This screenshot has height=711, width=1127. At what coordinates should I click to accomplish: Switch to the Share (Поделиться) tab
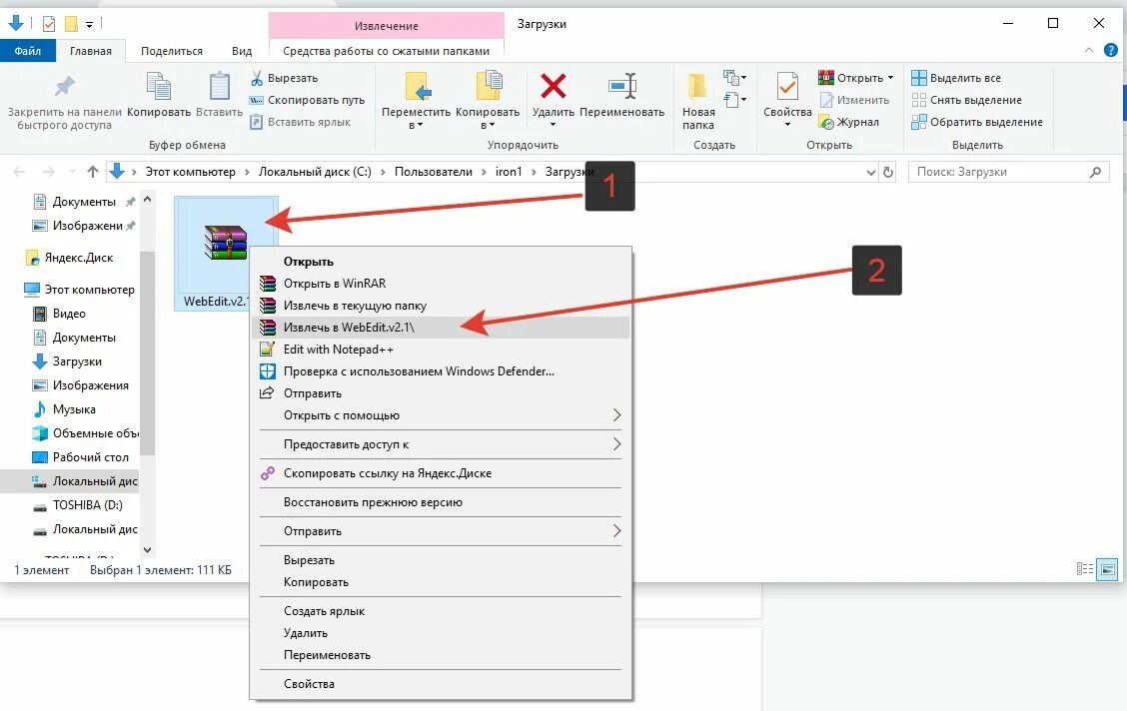pyautogui.click(x=172, y=51)
